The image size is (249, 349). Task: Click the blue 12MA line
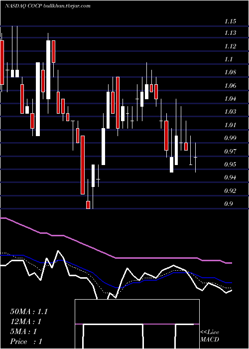click(x=116, y=287)
